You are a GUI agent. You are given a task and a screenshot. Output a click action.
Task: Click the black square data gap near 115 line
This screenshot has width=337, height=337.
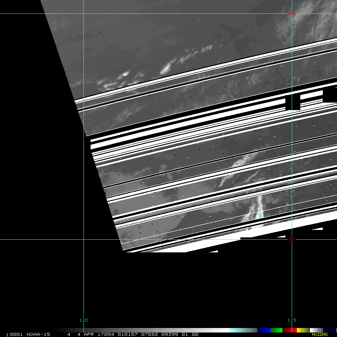(x=292, y=103)
